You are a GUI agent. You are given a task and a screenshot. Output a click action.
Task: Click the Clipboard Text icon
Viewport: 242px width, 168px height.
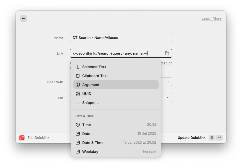(x=78, y=76)
